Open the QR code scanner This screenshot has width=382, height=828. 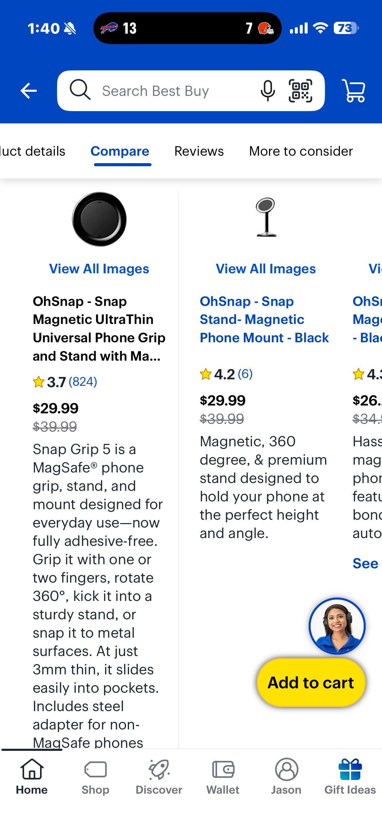point(300,91)
